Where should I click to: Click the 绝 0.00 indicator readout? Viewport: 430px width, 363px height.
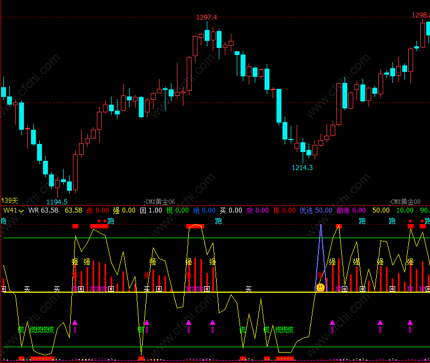tap(204, 210)
